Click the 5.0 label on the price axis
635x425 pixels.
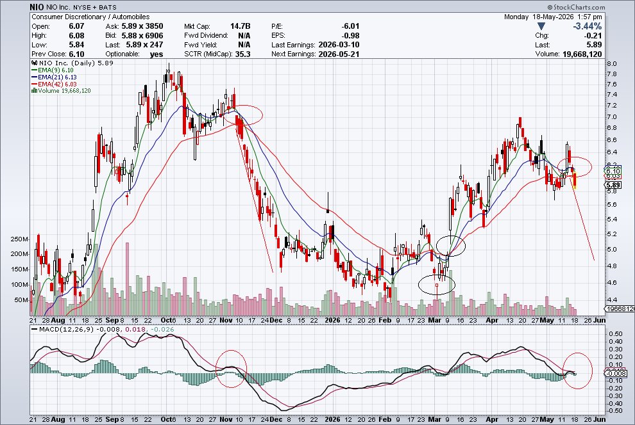tap(612, 250)
